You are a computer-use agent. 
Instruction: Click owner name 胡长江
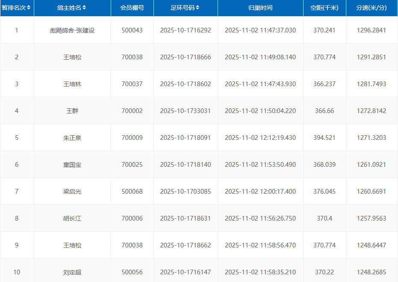(x=72, y=218)
